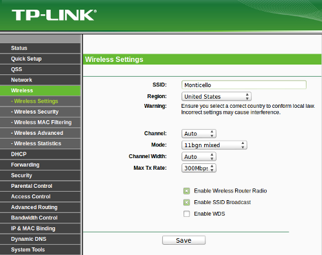Open Advanced Routing menu
The height and width of the screenshot is (255, 322).
[41, 207]
